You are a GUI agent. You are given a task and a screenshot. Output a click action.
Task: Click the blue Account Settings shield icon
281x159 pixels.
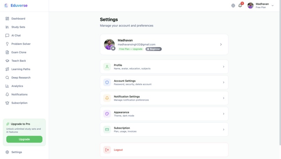(x=107, y=82)
